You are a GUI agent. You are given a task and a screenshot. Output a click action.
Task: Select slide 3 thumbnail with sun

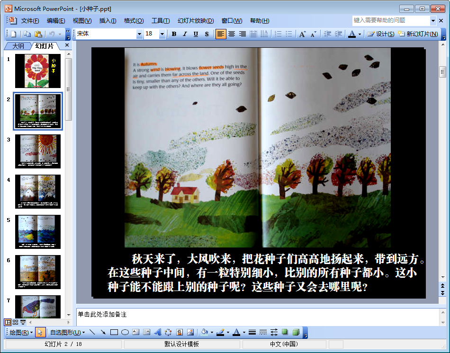point(38,151)
